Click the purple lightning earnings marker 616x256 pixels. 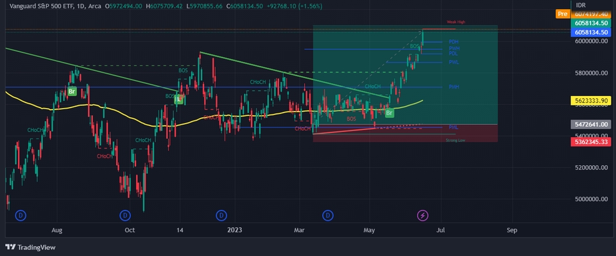point(423,215)
